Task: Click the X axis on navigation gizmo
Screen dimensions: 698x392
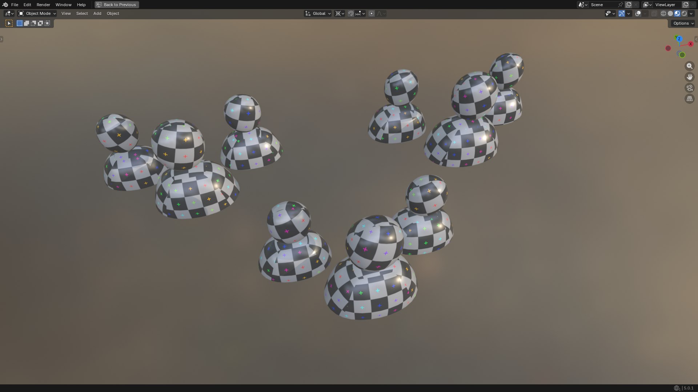Action: (x=690, y=44)
